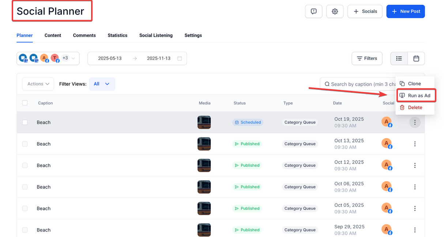Image resolution: width=444 pixels, height=237 pixels.
Task: Open the Filters button
Action: pyautogui.click(x=367, y=58)
